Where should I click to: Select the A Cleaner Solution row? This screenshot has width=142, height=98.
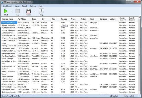coord(70,84)
